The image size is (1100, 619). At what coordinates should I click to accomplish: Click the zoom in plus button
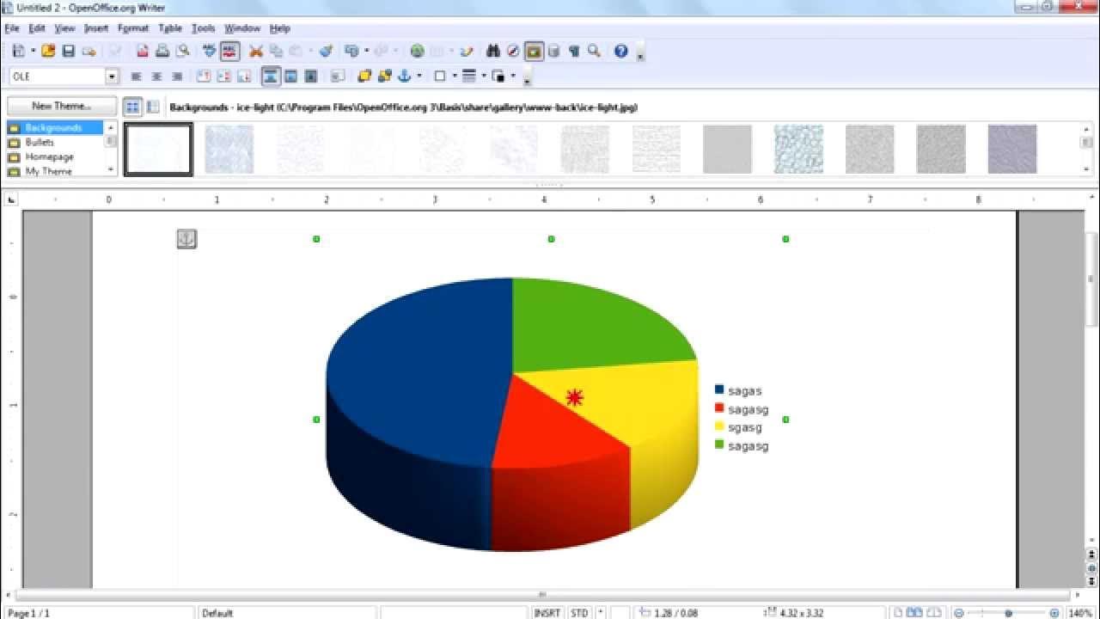click(1054, 613)
